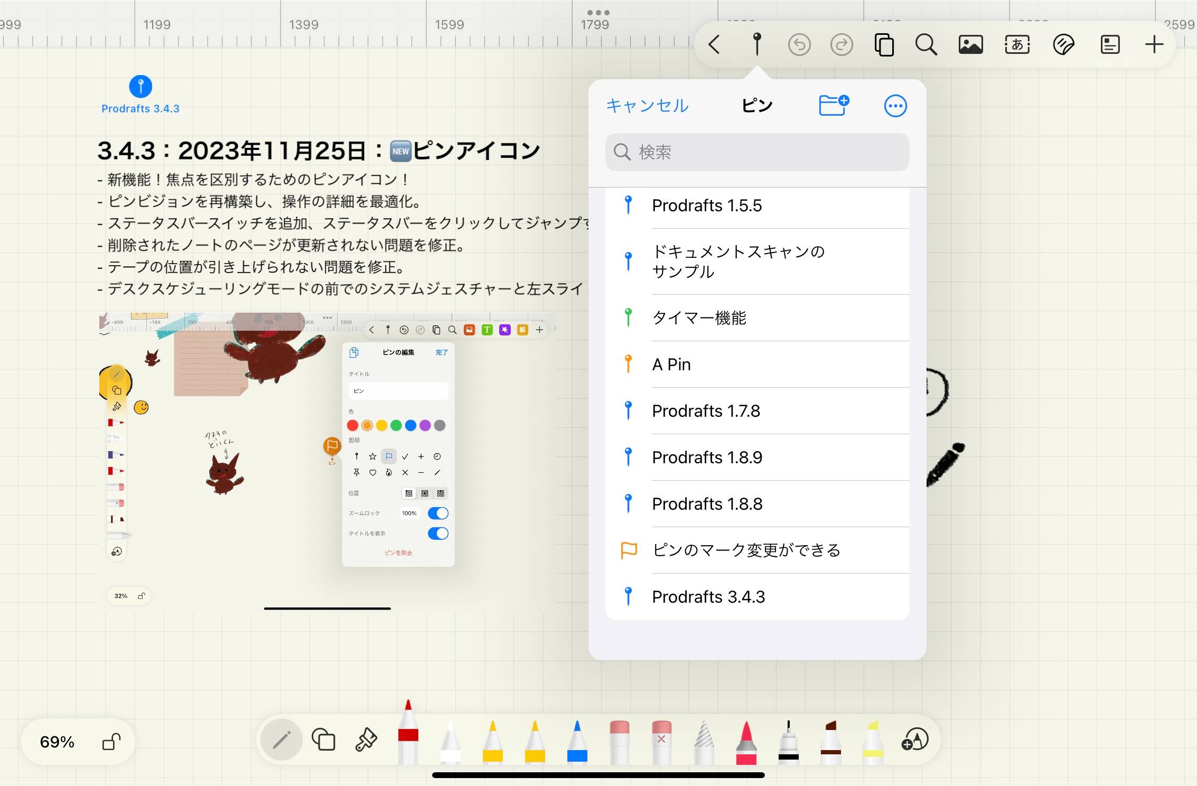The width and height of the screenshot is (1197, 786).
Task: Choose the pushpin tool in bottom toolbar
Action: tap(366, 740)
